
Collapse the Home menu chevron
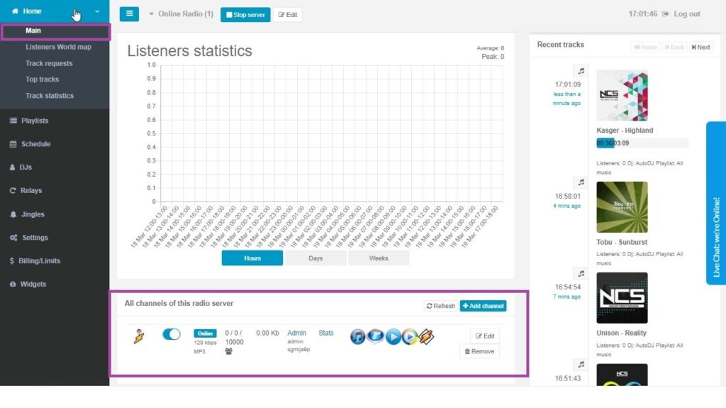coord(97,11)
